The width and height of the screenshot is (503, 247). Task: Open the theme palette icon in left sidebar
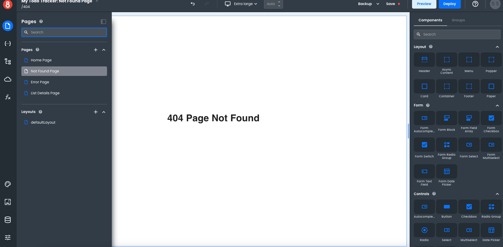coord(8,184)
